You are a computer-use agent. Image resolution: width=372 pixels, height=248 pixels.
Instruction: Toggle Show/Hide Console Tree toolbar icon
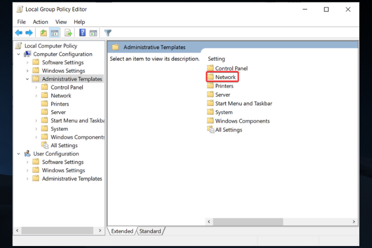click(x=55, y=33)
